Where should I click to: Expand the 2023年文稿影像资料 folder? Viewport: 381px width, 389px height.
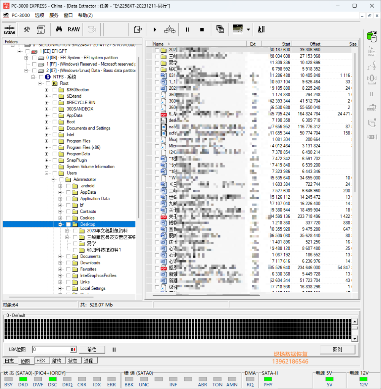click(67, 231)
